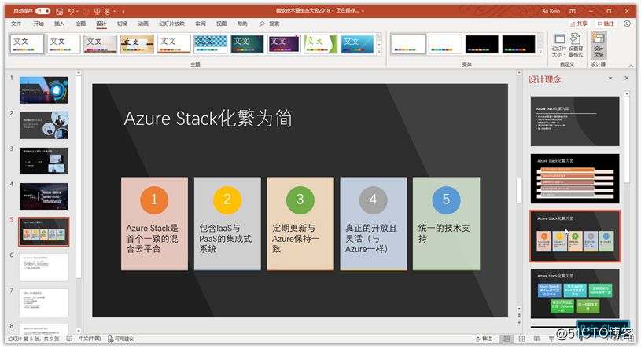
Task: Switch to the 视图 ribbon tab
Action: [221, 24]
